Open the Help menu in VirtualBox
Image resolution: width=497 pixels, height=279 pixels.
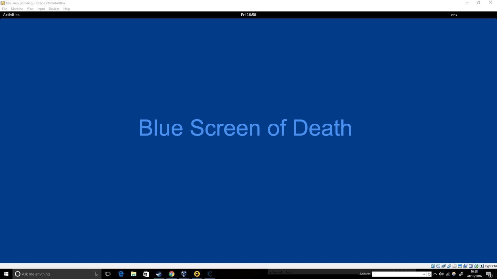[67, 9]
